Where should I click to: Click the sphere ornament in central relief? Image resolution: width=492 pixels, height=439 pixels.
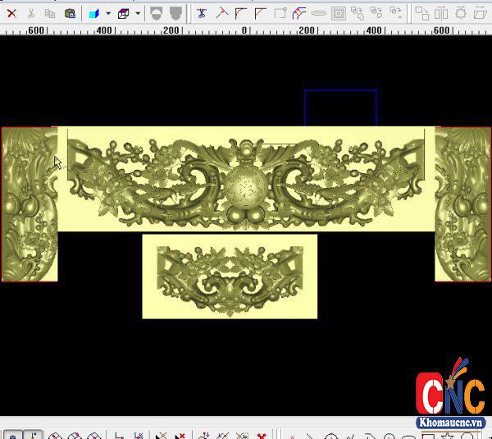pos(246,186)
